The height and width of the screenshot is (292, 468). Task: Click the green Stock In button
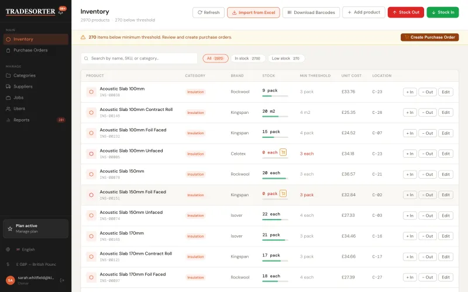pos(443,12)
